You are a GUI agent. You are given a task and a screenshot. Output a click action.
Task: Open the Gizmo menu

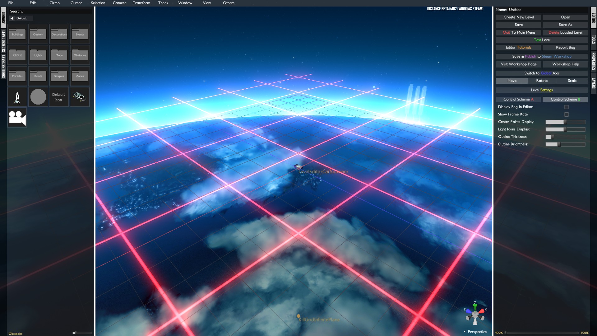[54, 3]
